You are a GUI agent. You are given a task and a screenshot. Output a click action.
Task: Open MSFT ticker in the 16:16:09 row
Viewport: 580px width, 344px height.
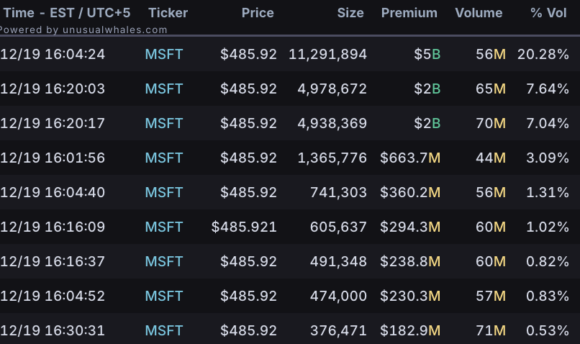tap(164, 227)
